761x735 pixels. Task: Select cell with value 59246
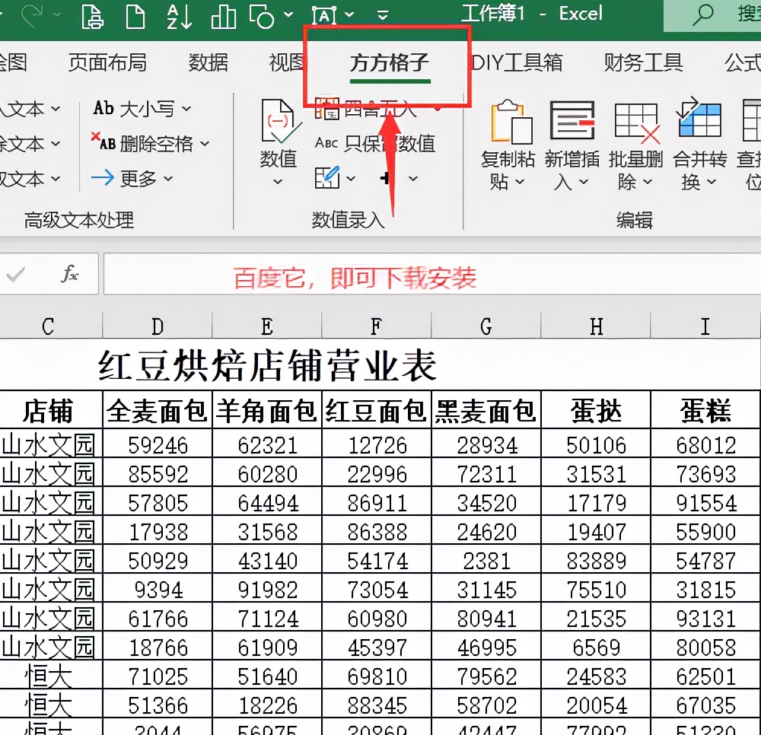[158, 444]
